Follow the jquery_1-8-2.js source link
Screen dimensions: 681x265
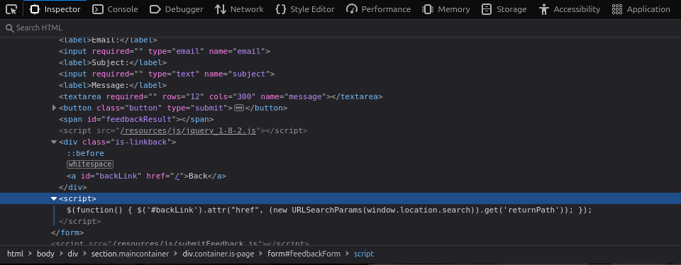tap(189, 130)
